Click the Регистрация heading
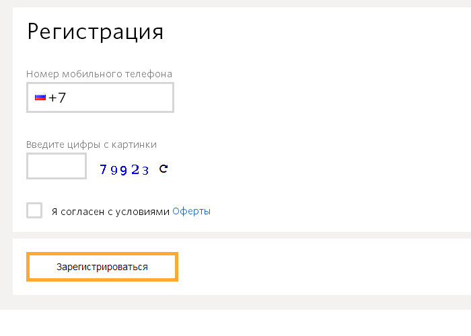The image size is (471, 336). click(95, 32)
